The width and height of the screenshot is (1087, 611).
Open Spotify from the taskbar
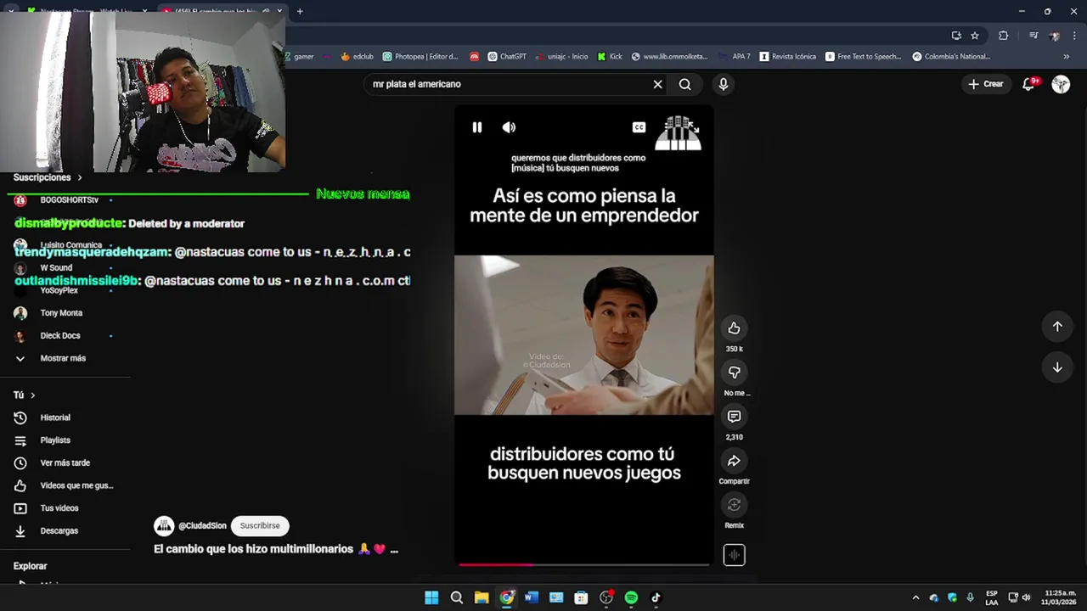(x=631, y=598)
